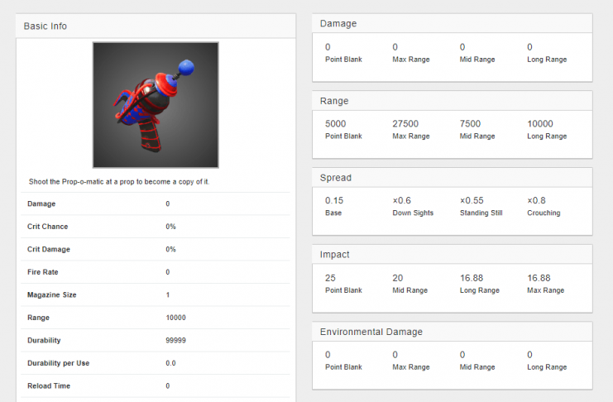Click the Standing Still label in Spread
Image resolution: width=613 pixels, height=402 pixels.
click(x=481, y=213)
